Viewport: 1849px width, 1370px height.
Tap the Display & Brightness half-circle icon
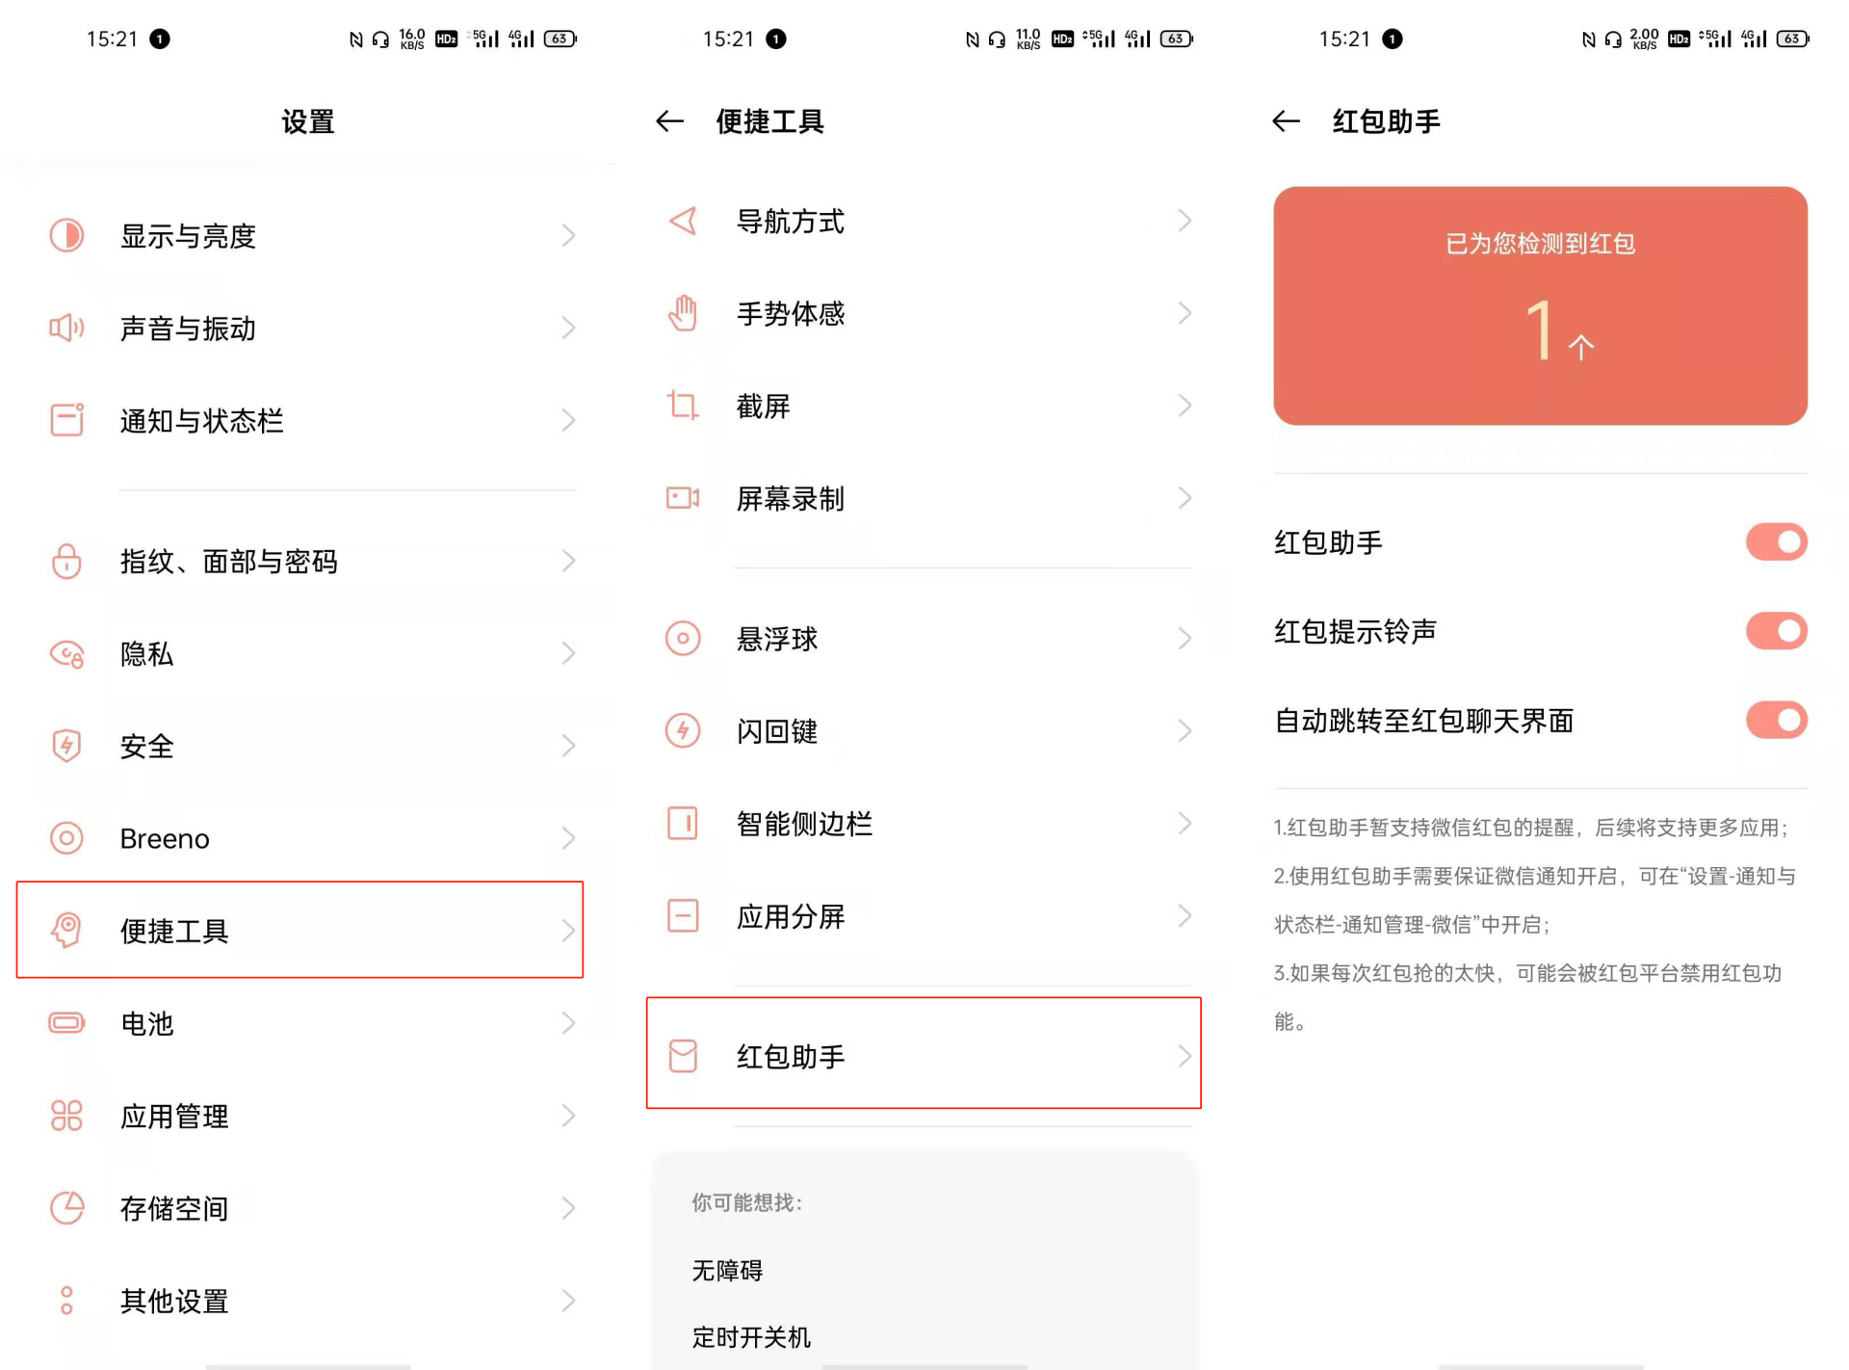(66, 235)
